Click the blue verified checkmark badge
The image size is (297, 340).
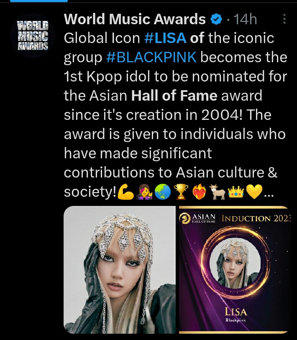[x=216, y=19]
